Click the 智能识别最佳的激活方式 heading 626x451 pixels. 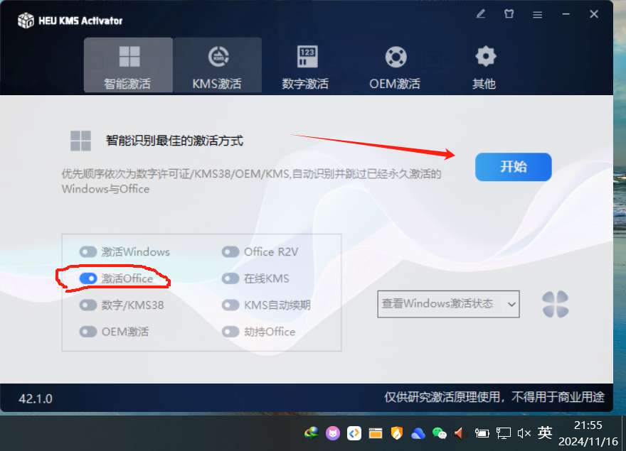click(174, 141)
